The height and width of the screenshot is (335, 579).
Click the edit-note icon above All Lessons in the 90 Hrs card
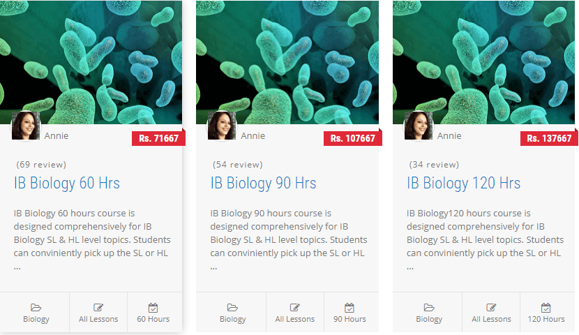(x=294, y=307)
